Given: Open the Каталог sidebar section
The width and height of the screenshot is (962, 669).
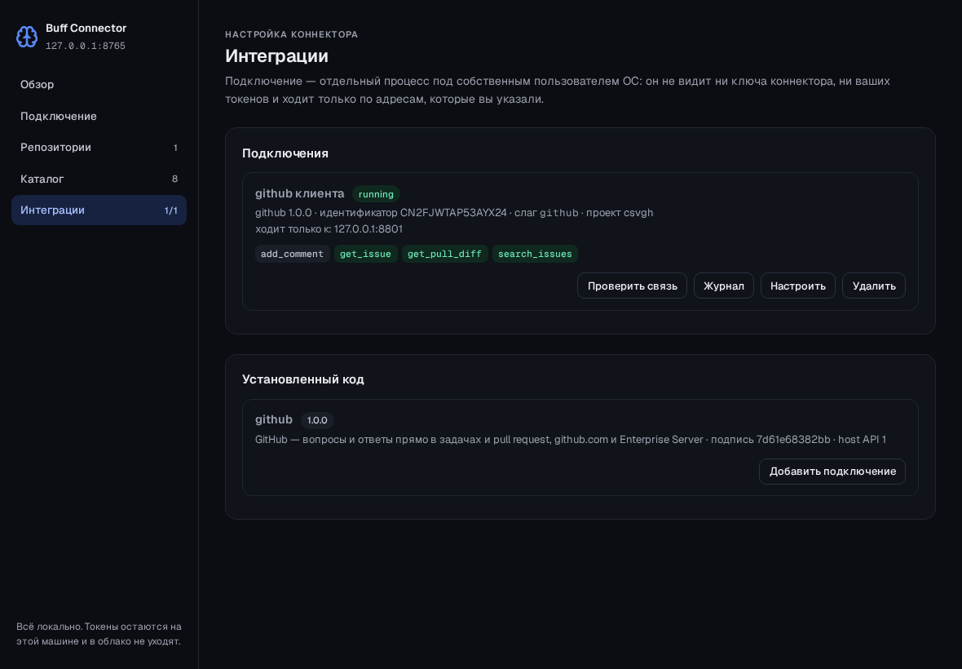Looking at the screenshot, I should point(99,179).
